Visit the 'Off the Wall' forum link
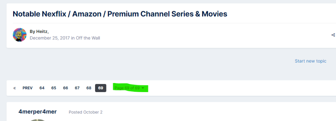The width and height of the screenshot is (336, 121). [88, 38]
